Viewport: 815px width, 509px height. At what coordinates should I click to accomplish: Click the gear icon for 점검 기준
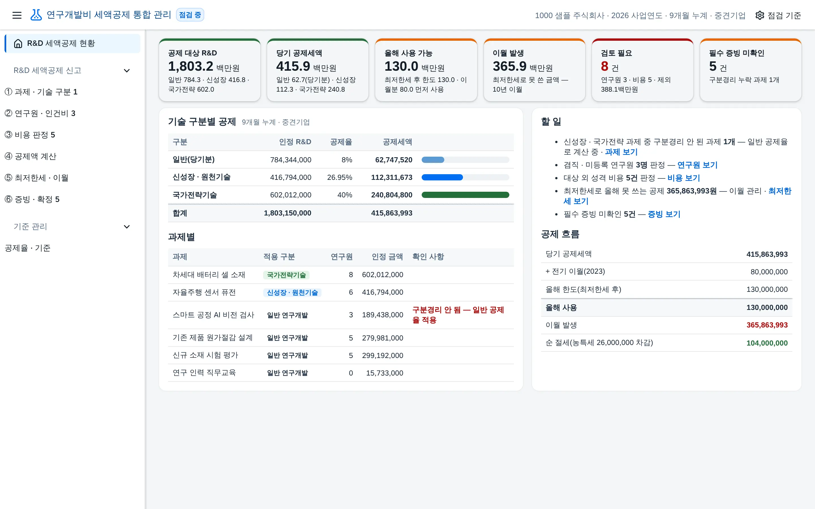[x=760, y=15]
